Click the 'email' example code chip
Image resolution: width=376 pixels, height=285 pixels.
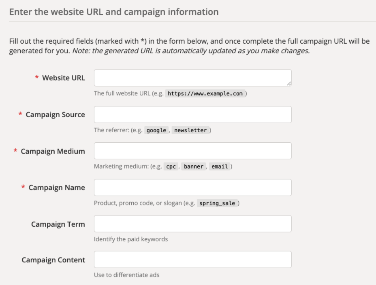(219, 167)
